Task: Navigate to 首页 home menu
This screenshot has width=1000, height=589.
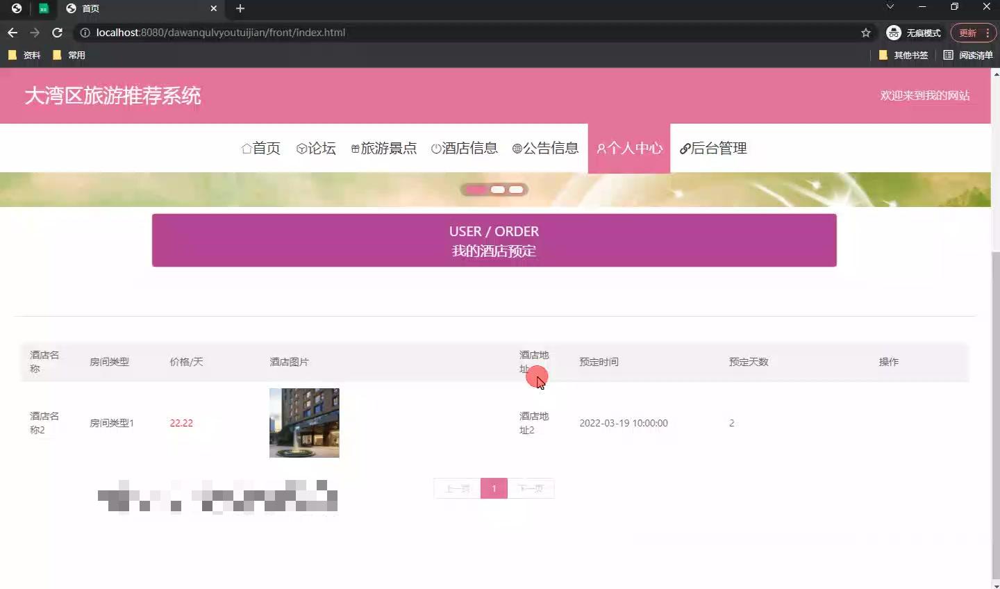Action: click(x=260, y=148)
